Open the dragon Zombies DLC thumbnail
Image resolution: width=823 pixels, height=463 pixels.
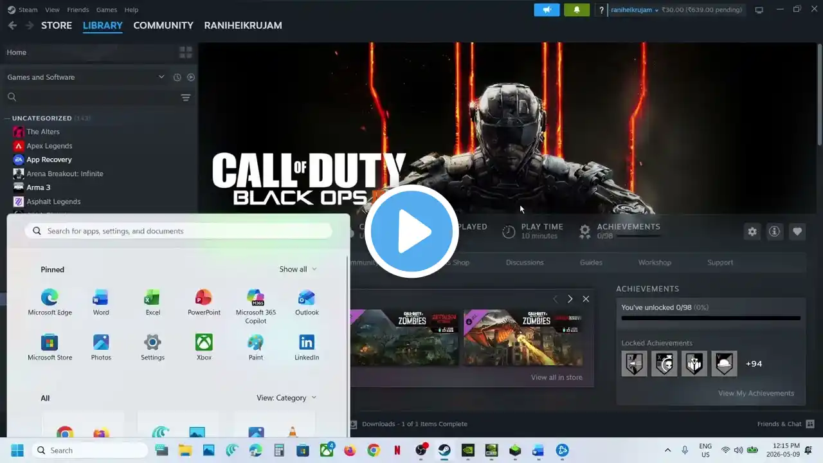click(523, 338)
